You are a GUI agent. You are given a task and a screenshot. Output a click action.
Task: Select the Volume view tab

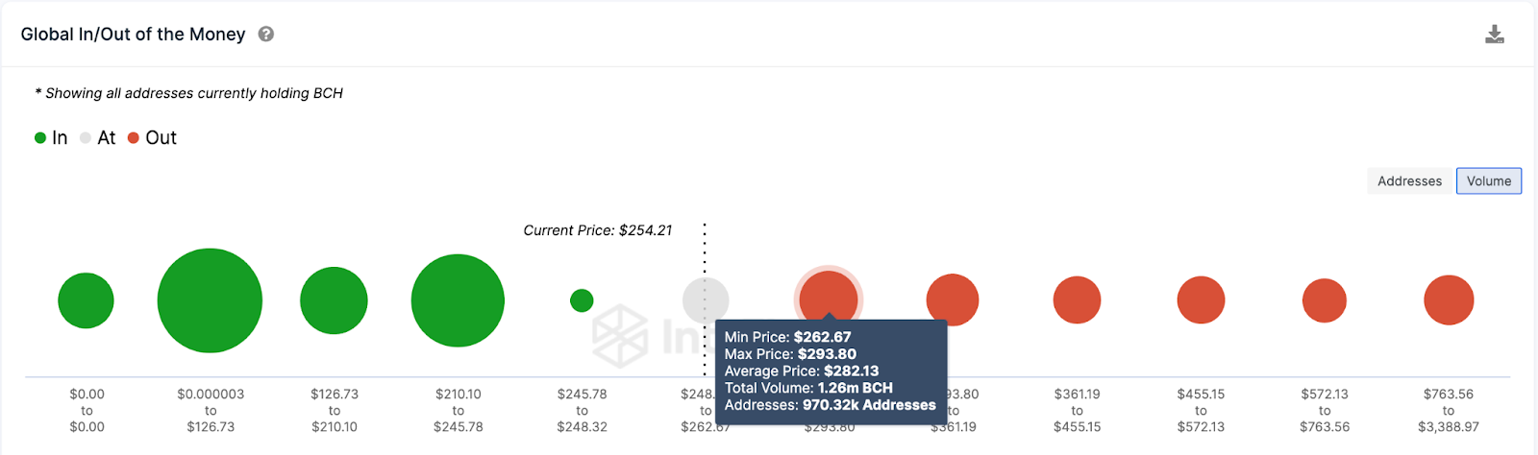pos(1488,180)
